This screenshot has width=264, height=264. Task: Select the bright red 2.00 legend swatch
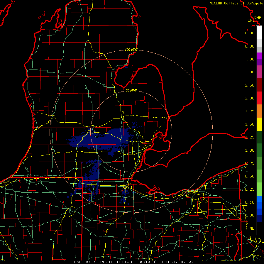(x=259, y=98)
